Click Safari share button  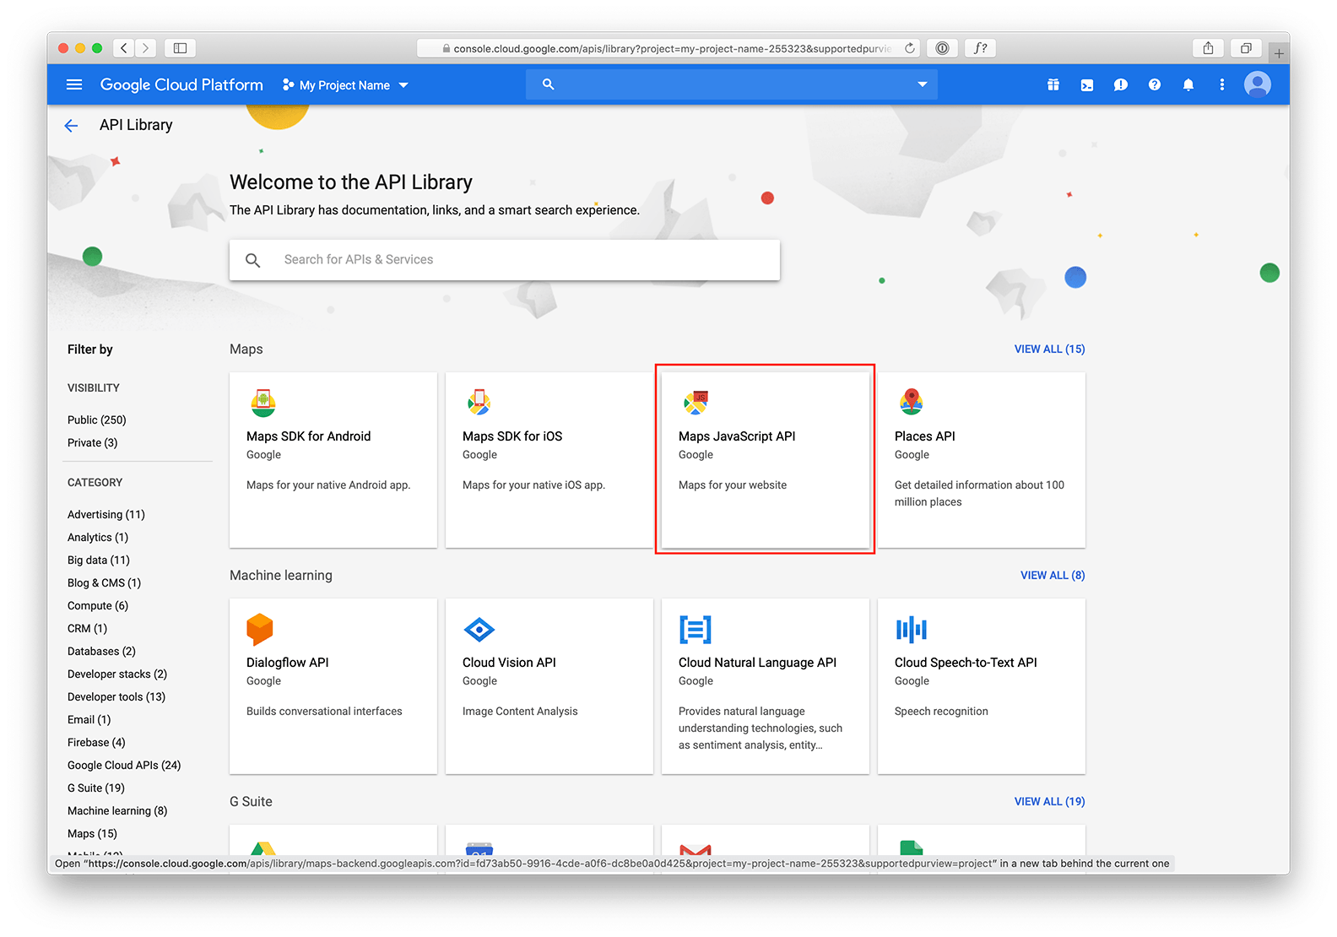(1209, 48)
